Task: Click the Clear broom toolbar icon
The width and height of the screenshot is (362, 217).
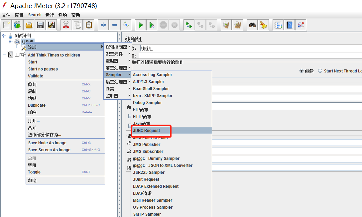Action: pos(226,25)
